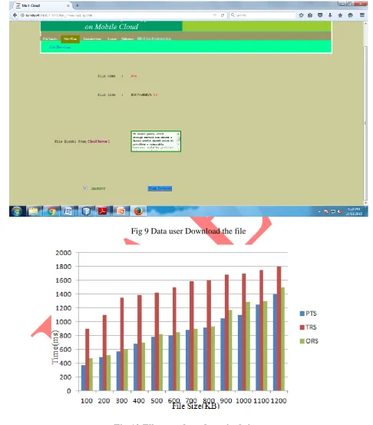Click the Firefox back arrow button

[x=15, y=15]
